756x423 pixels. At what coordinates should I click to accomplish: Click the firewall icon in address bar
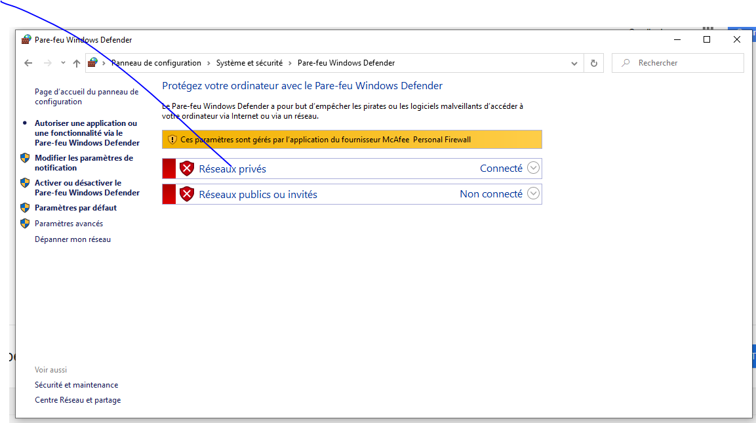pyautogui.click(x=92, y=62)
